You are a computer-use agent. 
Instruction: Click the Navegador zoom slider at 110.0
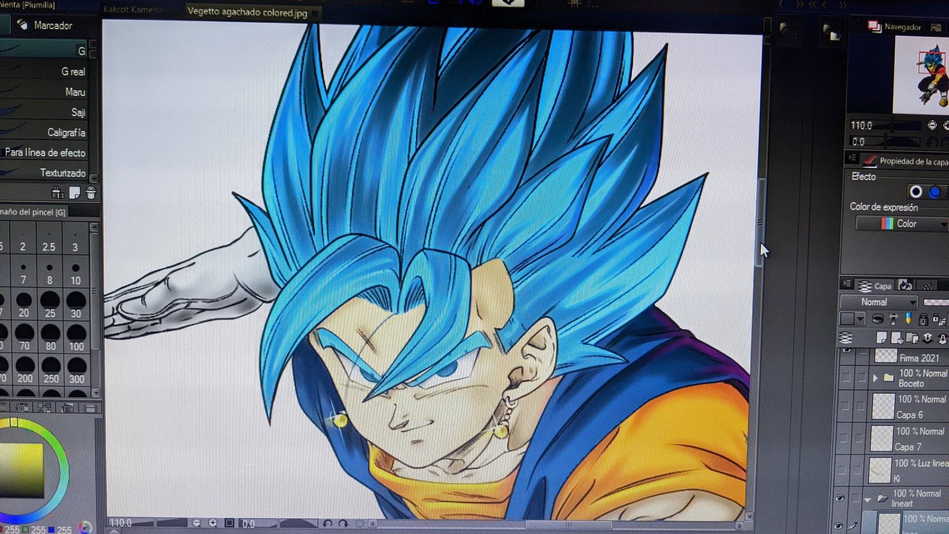[886, 126]
